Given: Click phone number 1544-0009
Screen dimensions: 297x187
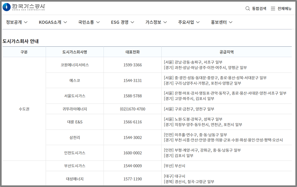Looking at the screenshot, I should [x=133, y=166].
